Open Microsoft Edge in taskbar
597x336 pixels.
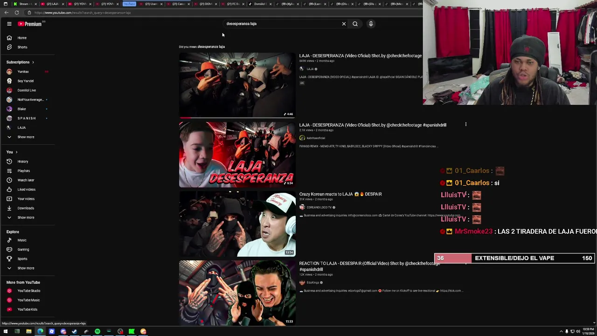click(x=40, y=332)
